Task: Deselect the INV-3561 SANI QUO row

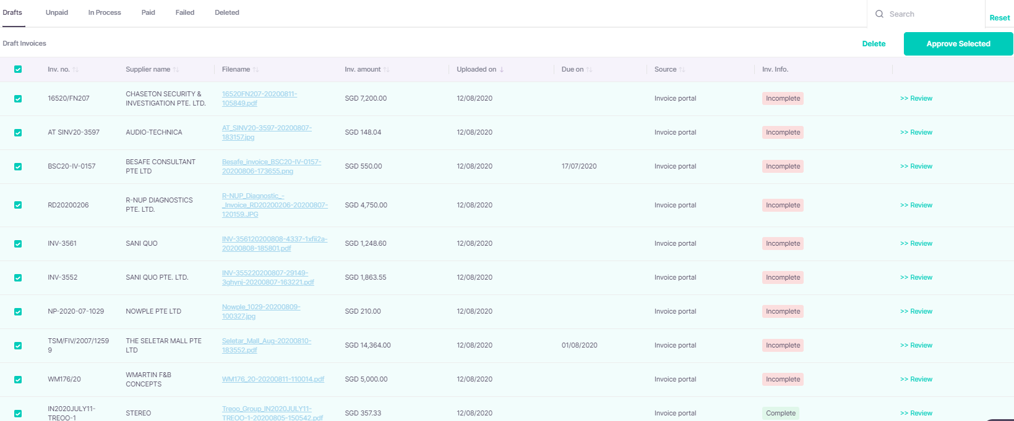Action: (x=18, y=244)
